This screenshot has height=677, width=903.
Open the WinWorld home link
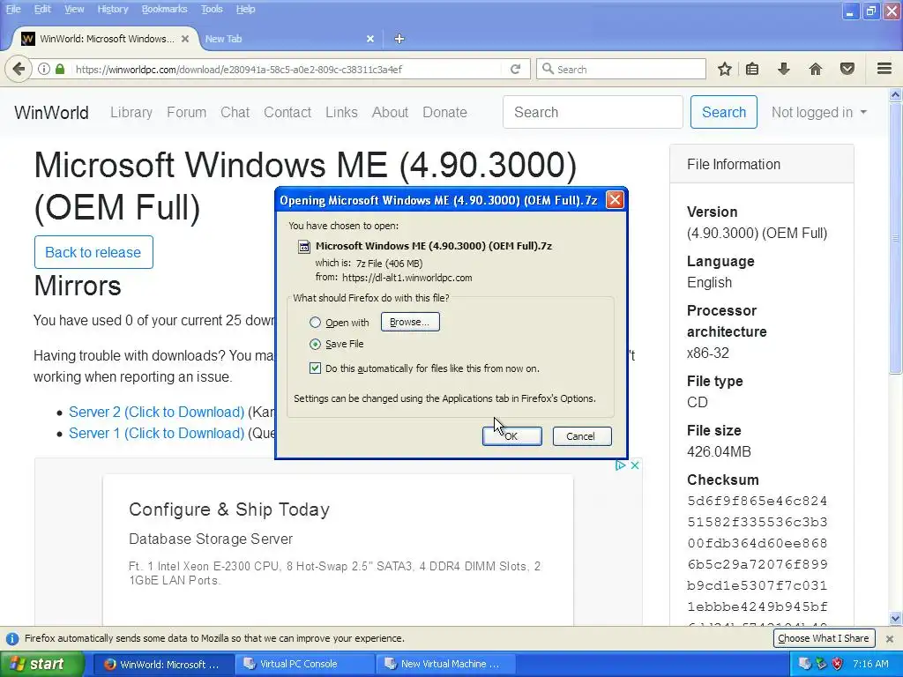click(x=52, y=112)
